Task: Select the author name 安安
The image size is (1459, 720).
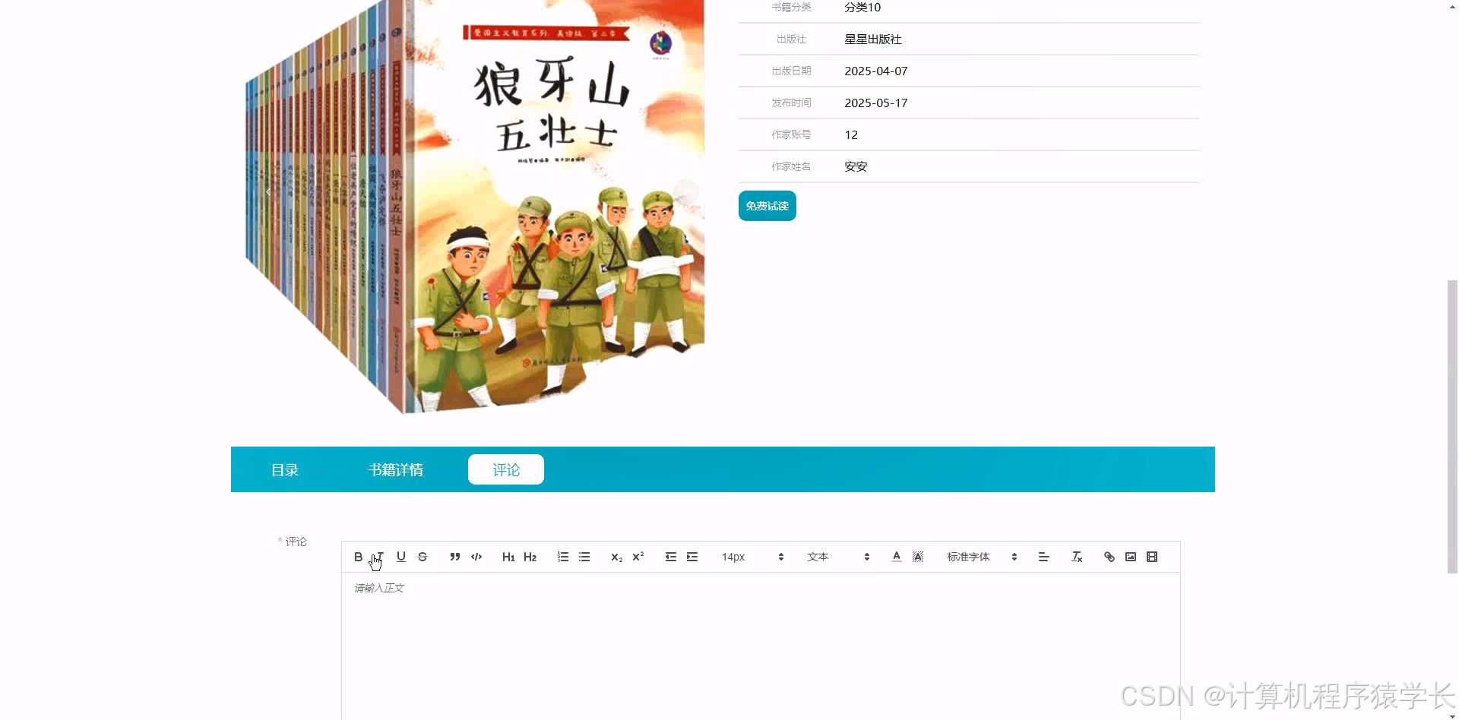Action: (x=856, y=166)
